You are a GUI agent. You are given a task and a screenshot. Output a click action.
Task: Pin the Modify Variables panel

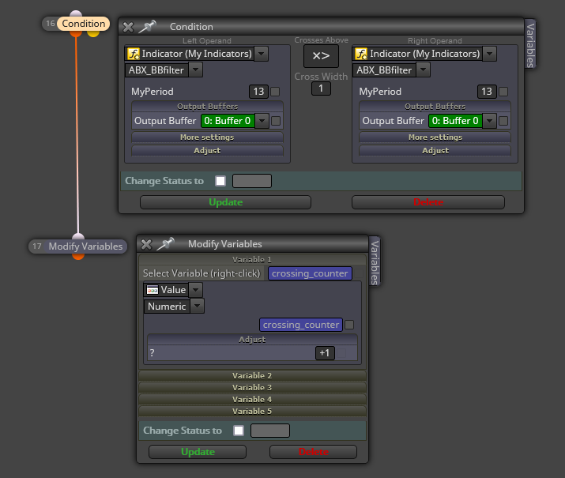(x=165, y=244)
